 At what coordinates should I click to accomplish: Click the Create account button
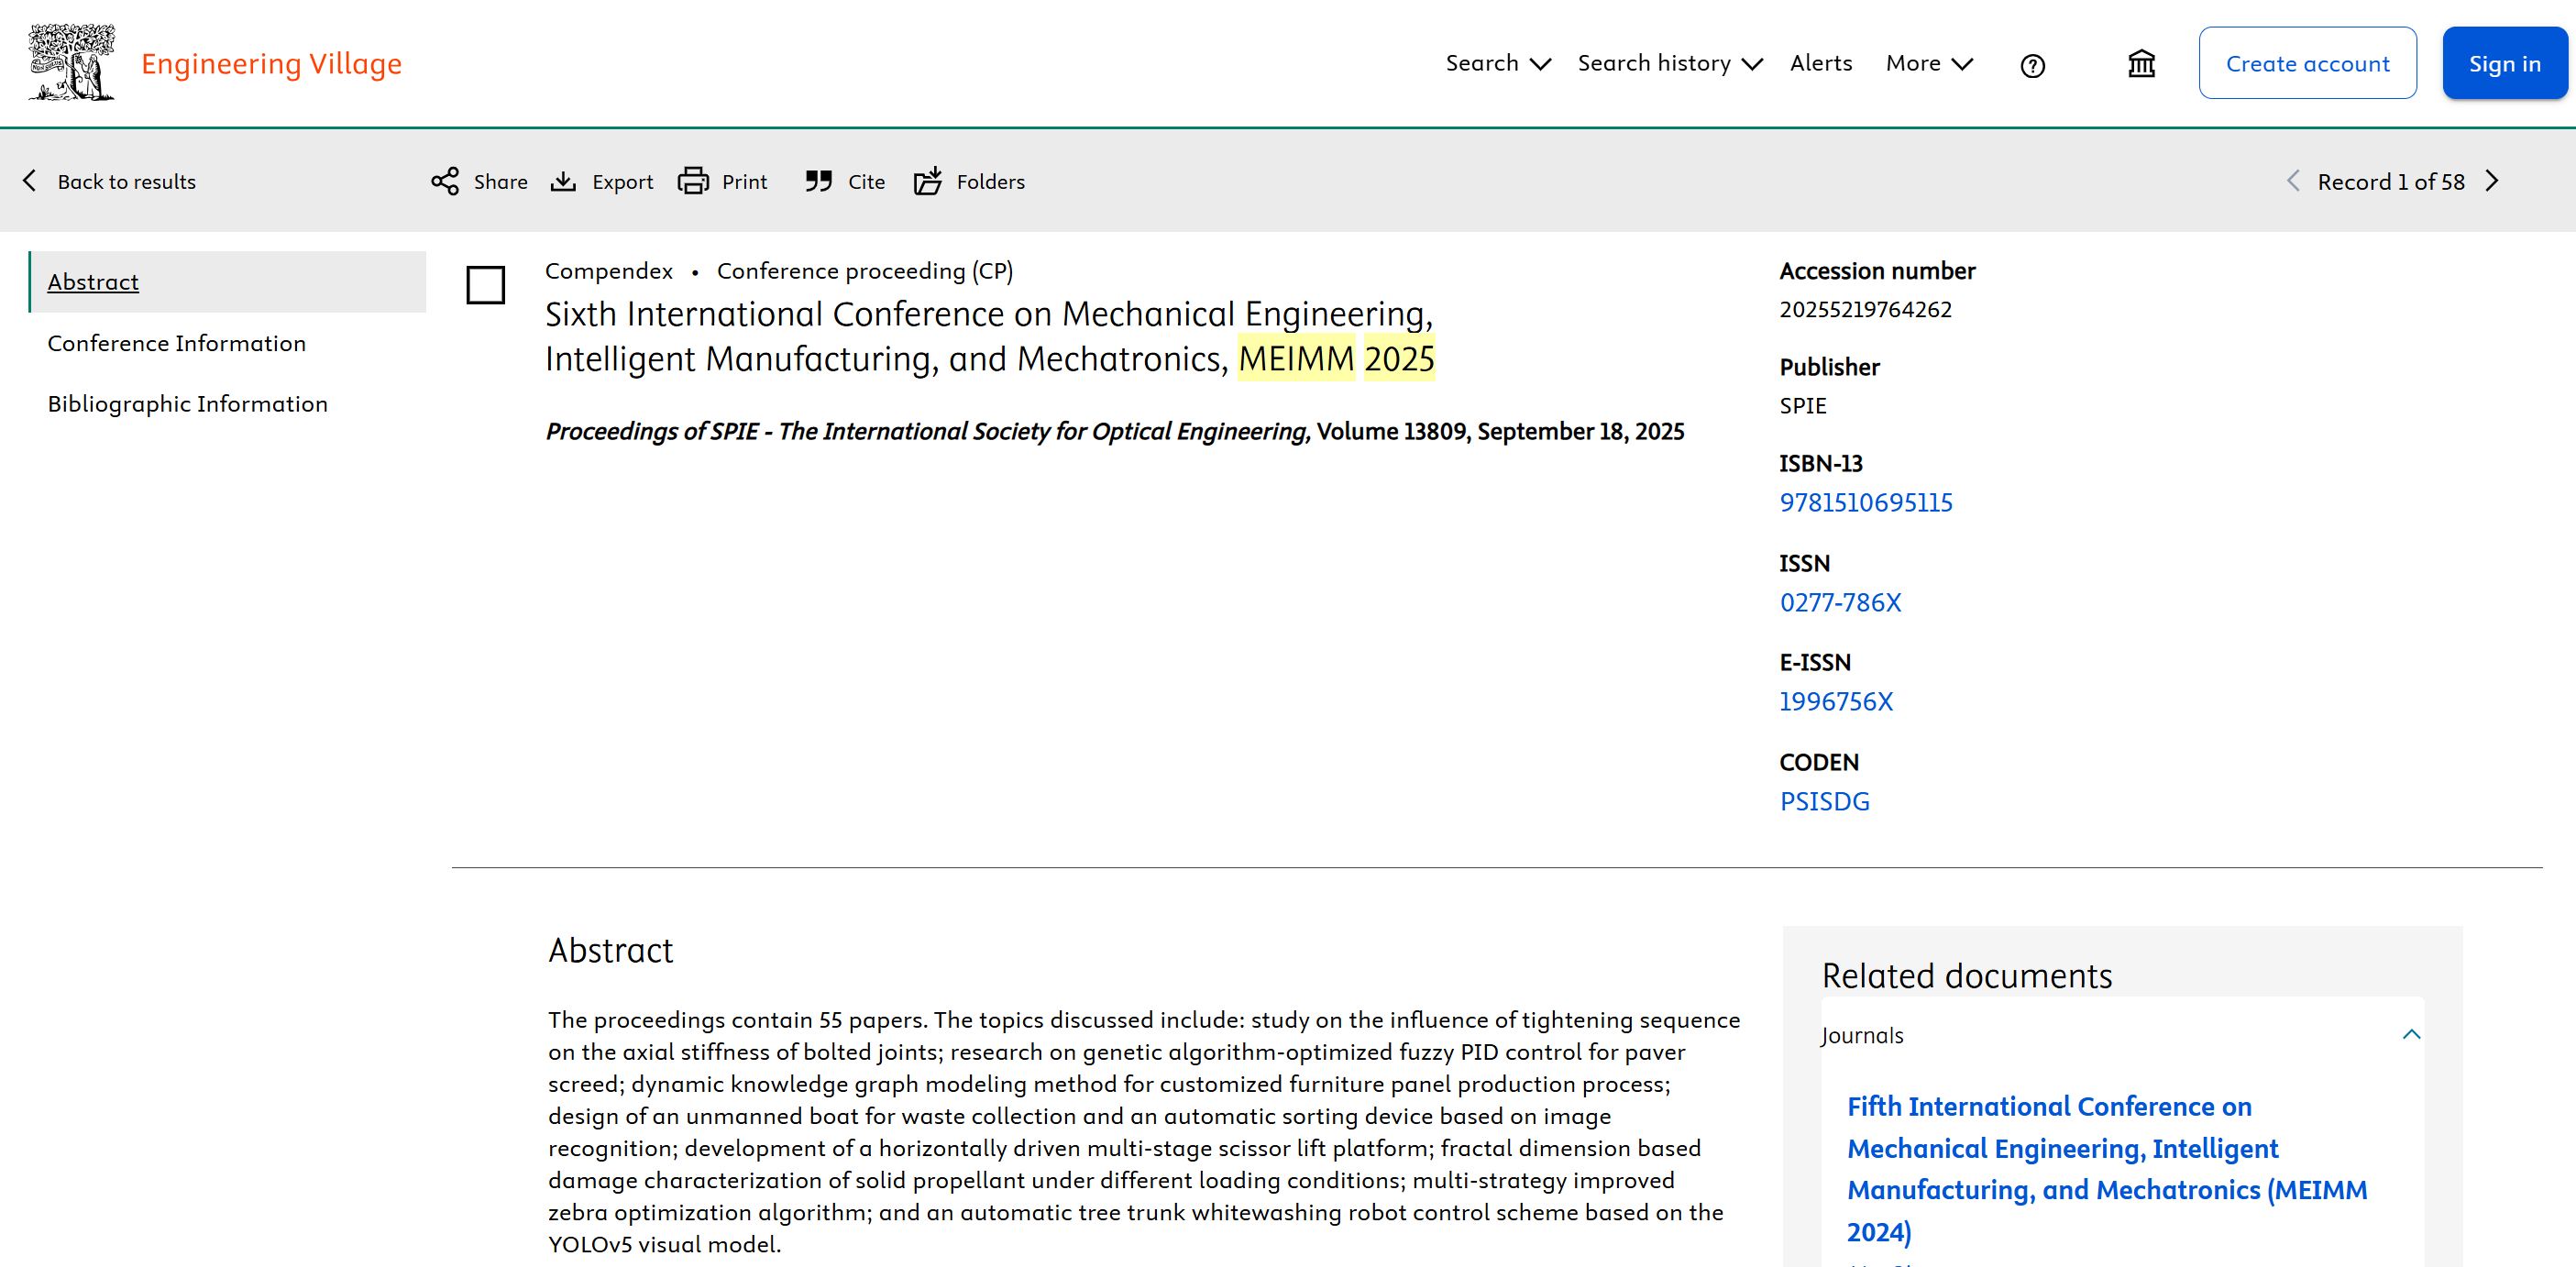(2307, 63)
